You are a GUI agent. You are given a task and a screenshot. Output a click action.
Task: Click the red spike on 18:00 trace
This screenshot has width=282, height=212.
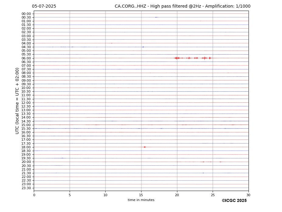coord(145,147)
